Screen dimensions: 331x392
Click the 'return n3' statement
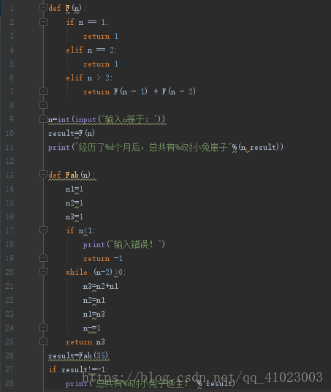pos(85,342)
